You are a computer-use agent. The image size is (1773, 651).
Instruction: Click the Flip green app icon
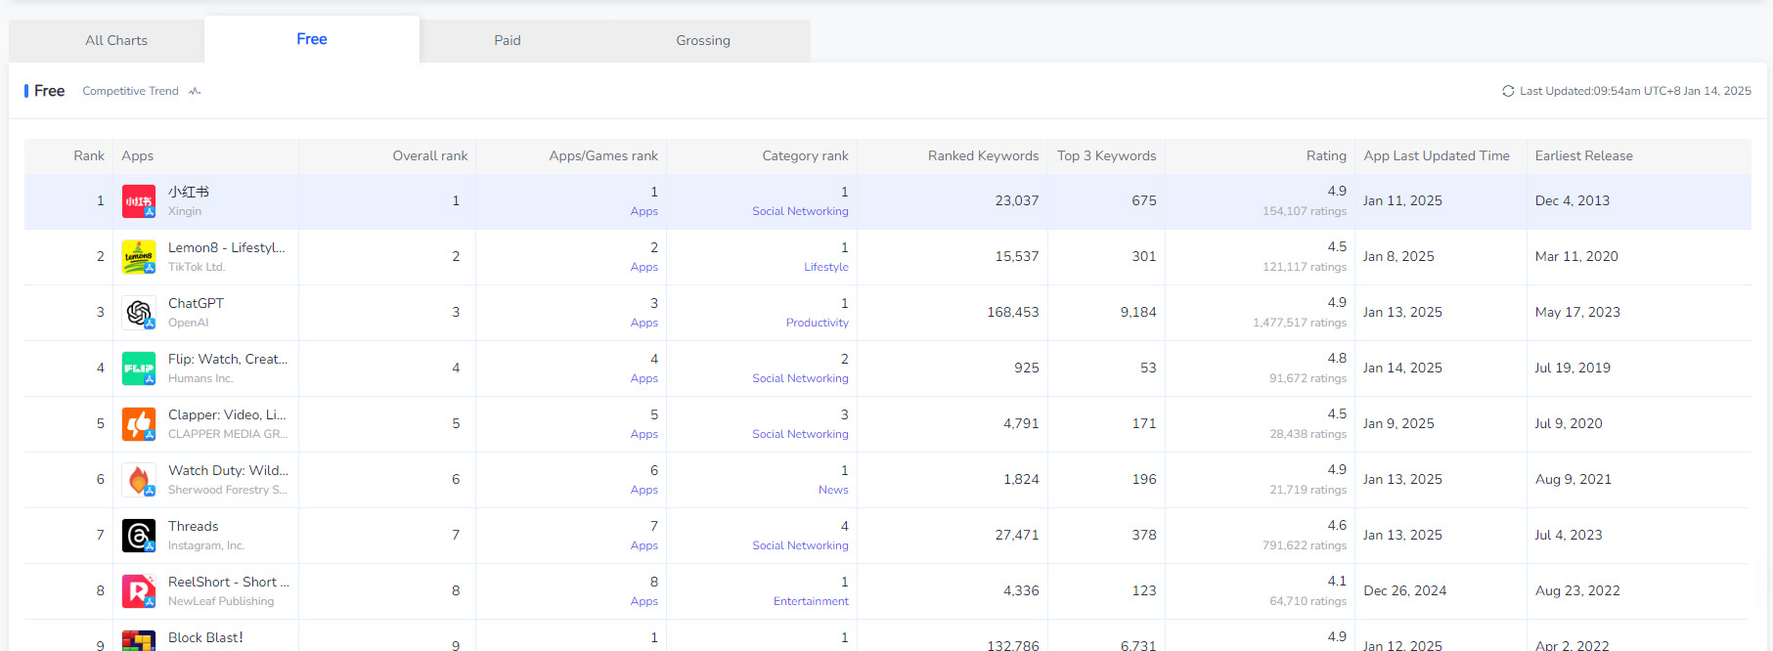[x=138, y=369]
